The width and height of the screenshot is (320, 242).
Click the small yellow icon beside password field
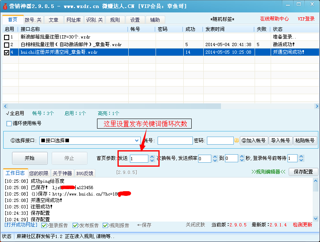237,141
